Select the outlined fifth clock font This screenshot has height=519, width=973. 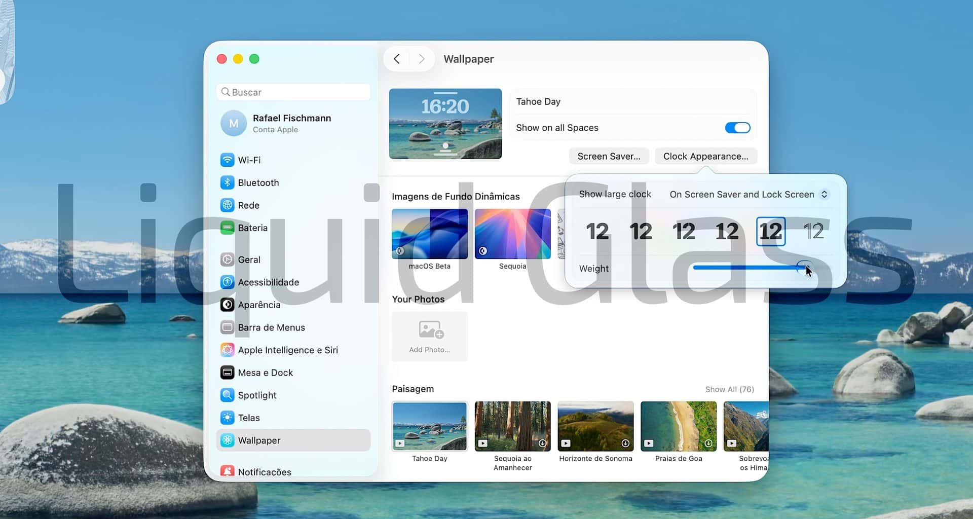point(771,232)
